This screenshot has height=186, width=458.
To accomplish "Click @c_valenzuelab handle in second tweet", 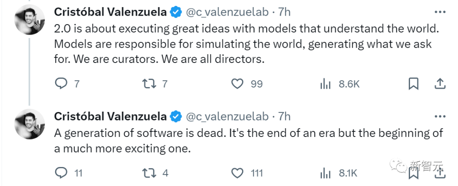I will (227, 116).
